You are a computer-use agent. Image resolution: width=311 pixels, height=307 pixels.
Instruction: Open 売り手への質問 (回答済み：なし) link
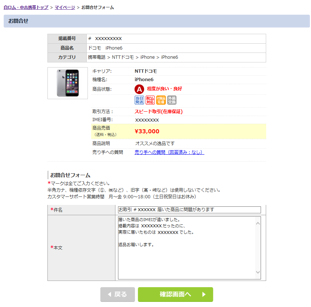[169, 152]
